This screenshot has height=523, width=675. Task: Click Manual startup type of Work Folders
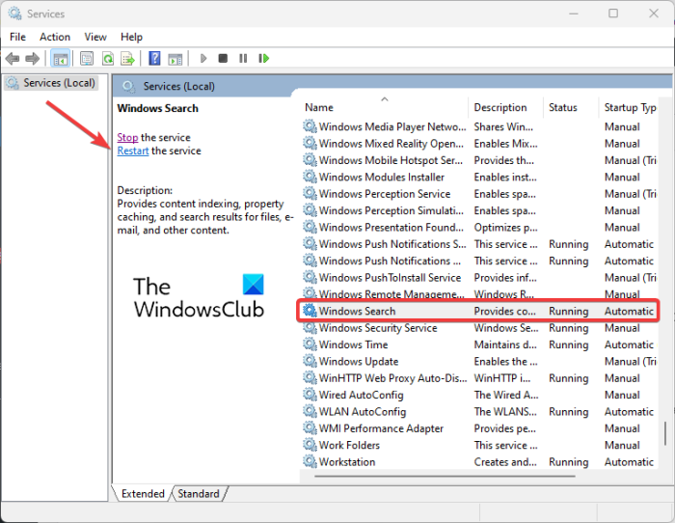pos(622,445)
